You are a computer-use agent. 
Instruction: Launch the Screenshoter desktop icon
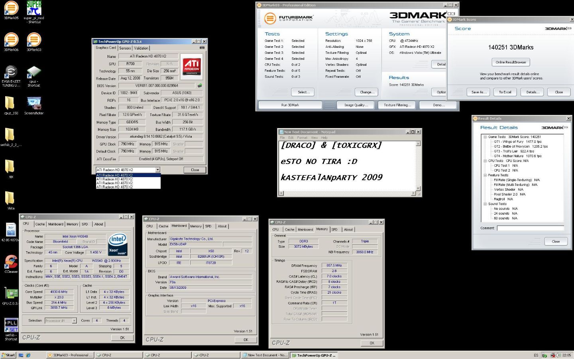(x=34, y=104)
